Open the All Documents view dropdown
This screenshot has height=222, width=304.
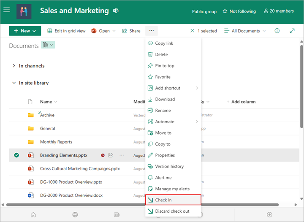pyautogui.click(x=245, y=31)
